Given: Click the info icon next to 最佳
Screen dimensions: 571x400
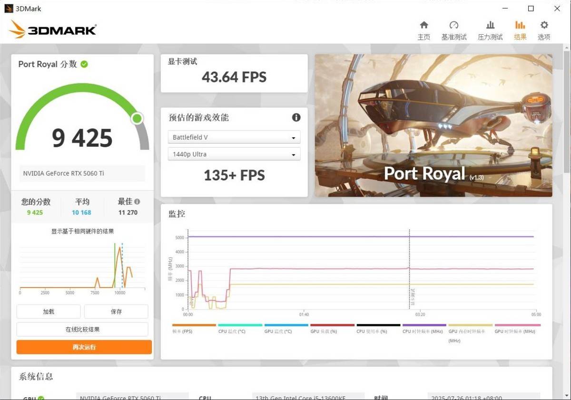Looking at the screenshot, I should [137, 201].
